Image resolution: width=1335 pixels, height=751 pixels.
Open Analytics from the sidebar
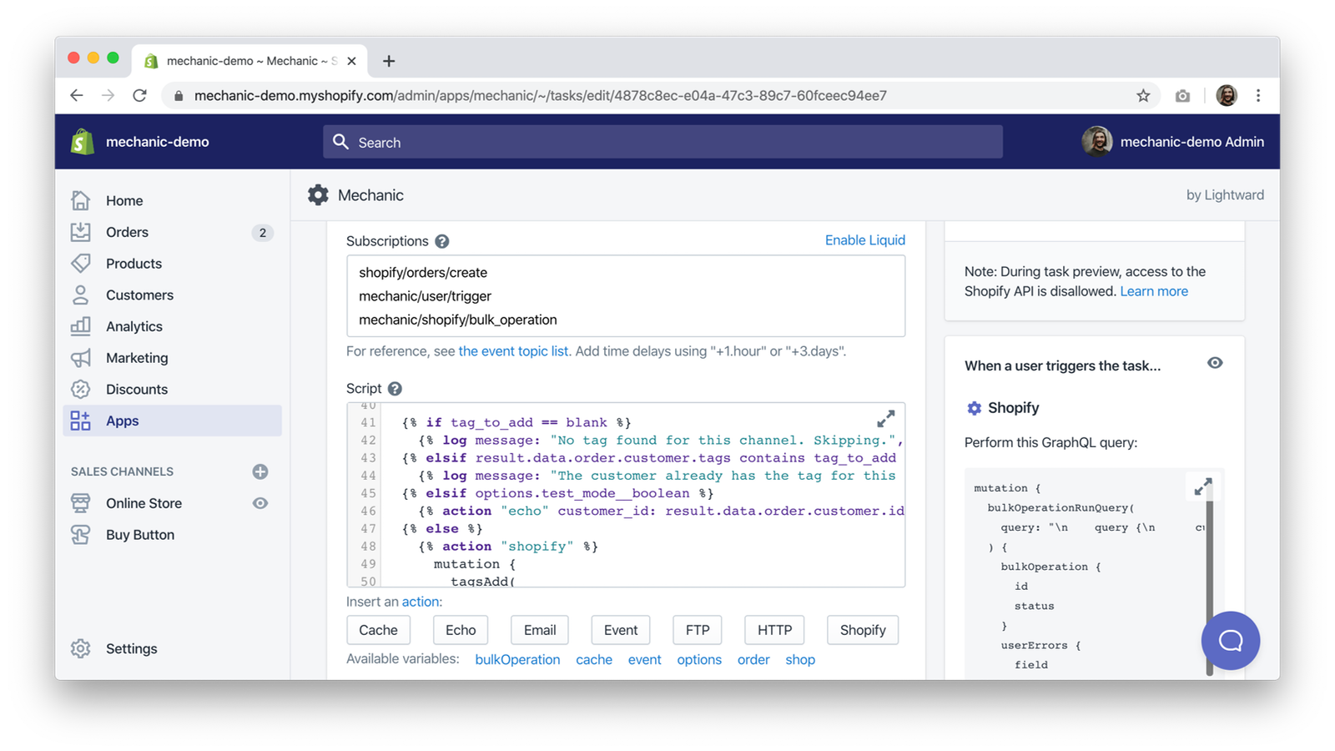[133, 326]
